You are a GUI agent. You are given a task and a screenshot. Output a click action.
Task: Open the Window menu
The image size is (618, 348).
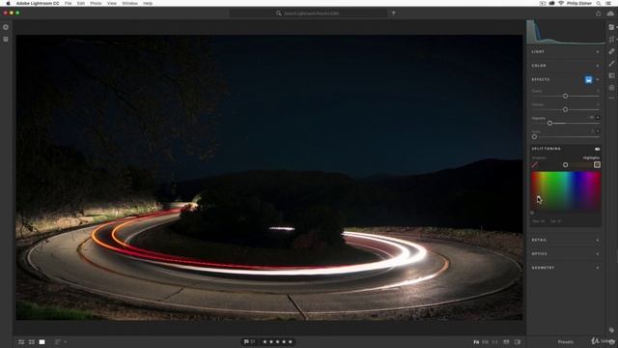[x=129, y=3]
